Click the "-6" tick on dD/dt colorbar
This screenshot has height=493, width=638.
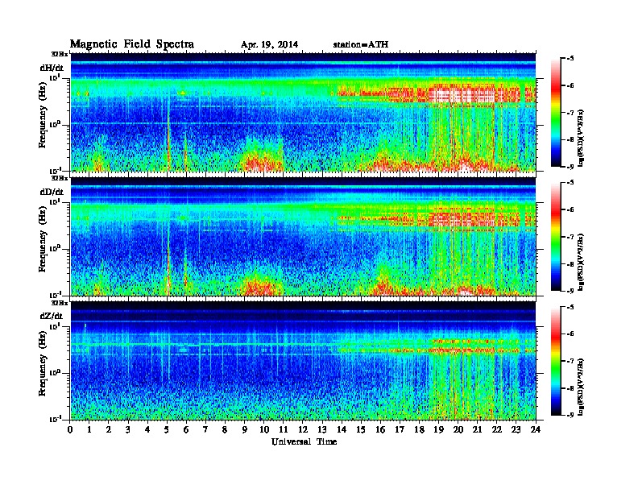click(x=570, y=209)
